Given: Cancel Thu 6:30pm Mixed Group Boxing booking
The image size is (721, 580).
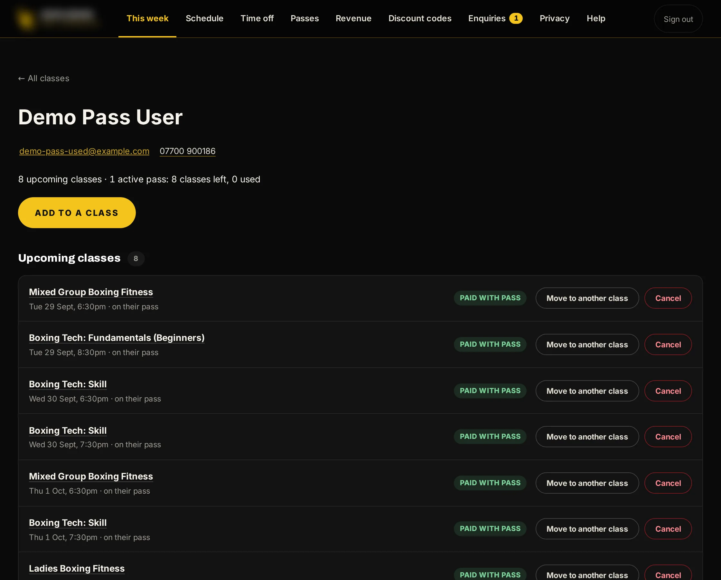Looking at the screenshot, I should [x=668, y=483].
